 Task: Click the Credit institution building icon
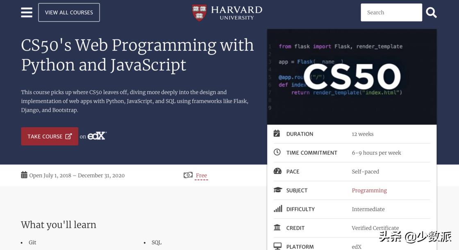(x=277, y=227)
